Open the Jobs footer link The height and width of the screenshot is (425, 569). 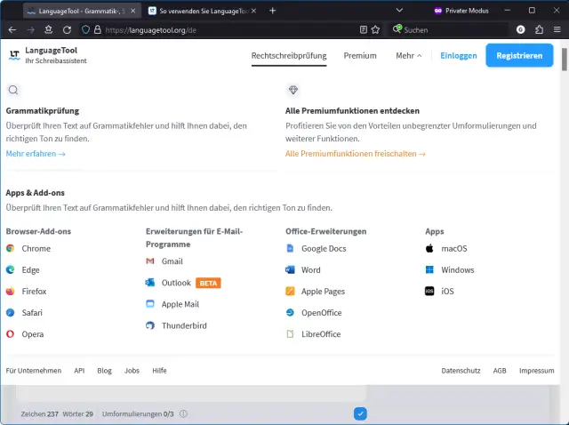132,371
